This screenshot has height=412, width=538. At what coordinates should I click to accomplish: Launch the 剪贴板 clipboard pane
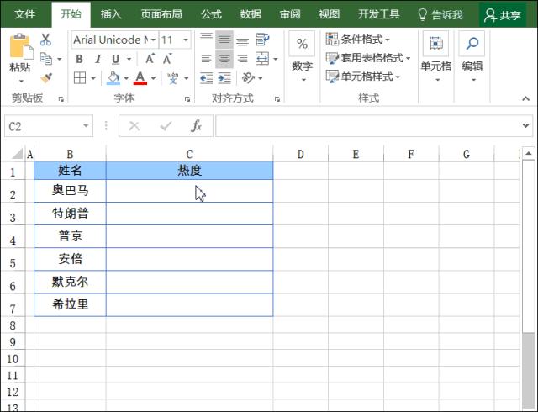pos(61,99)
